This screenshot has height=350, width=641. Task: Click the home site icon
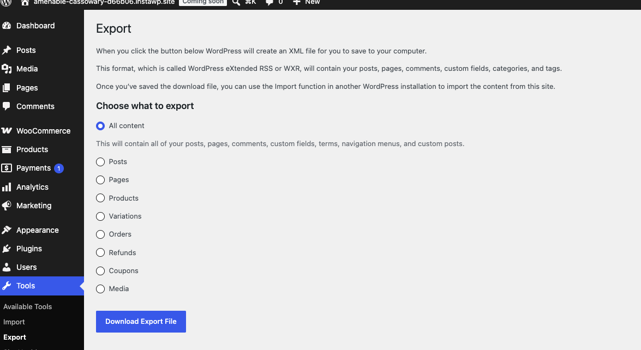pos(25,2)
